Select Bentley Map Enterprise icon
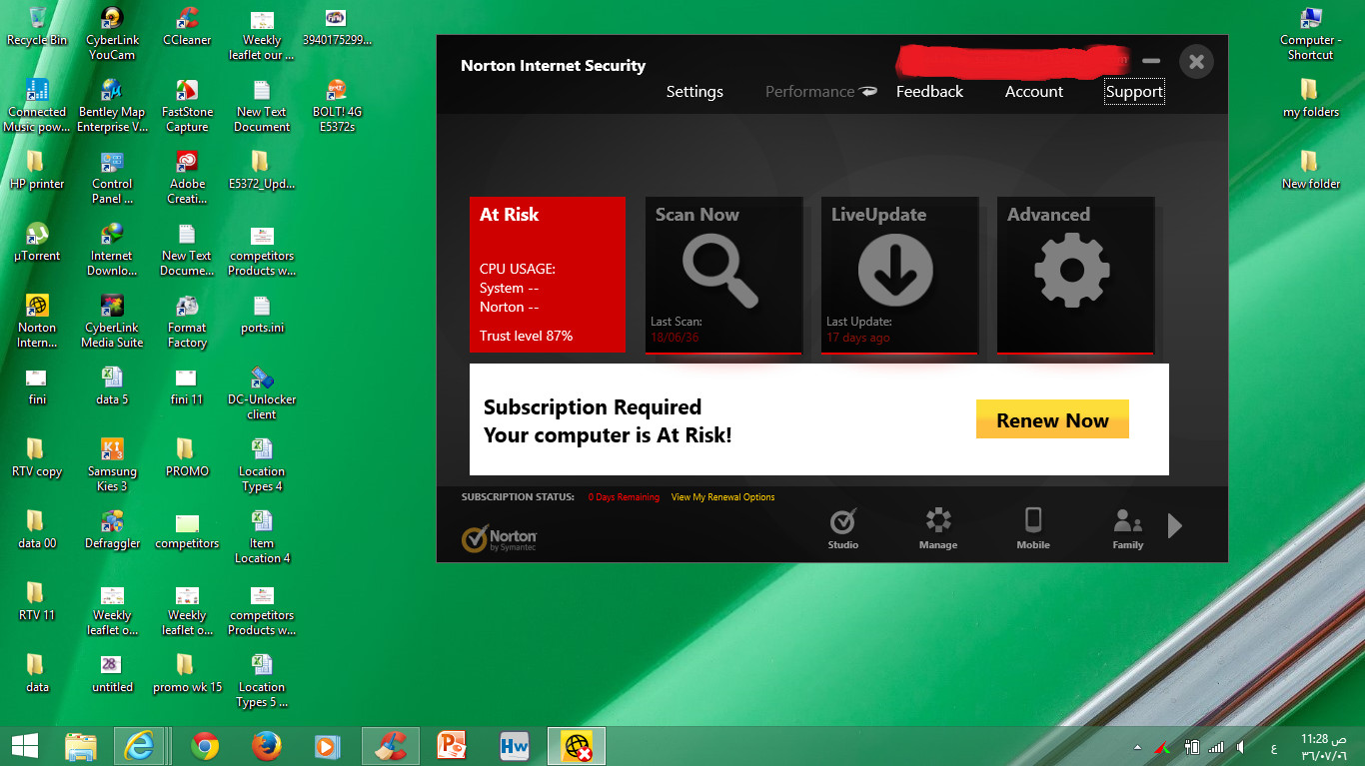 coord(112,105)
